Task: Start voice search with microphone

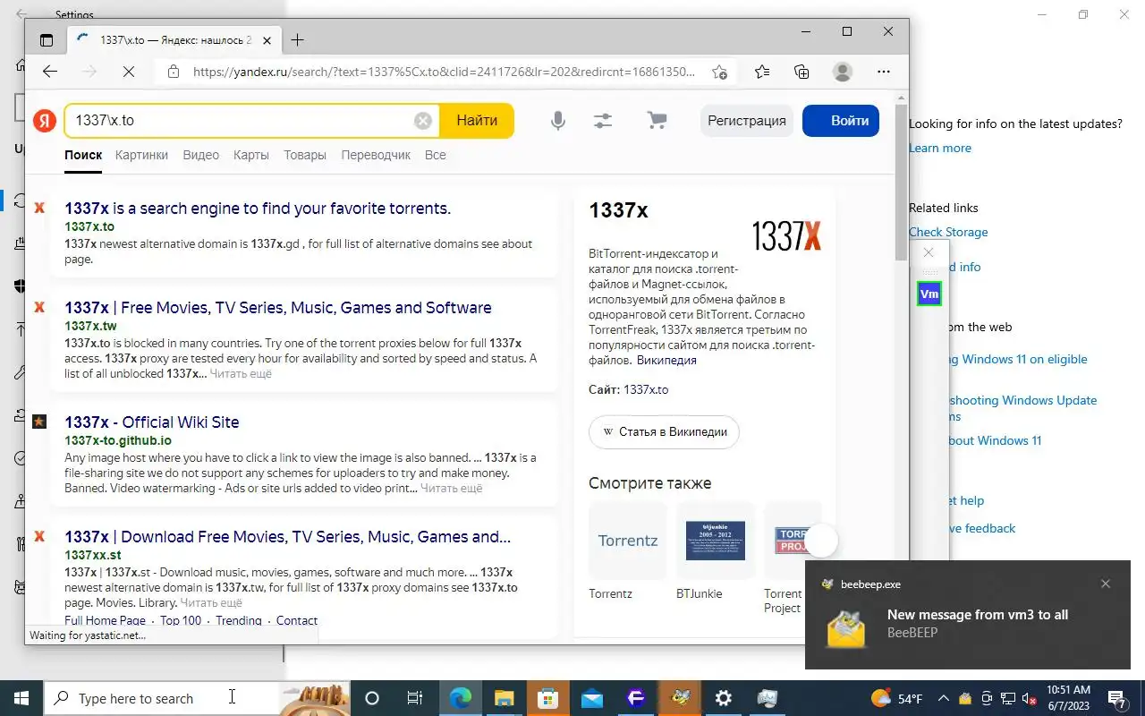Action: pyautogui.click(x=557, y=121)
